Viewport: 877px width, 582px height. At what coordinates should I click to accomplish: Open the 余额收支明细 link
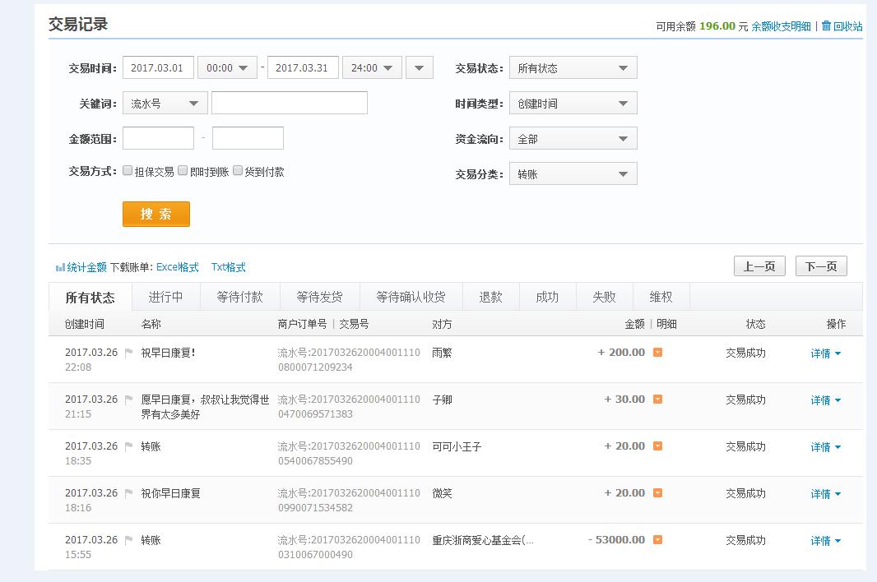781,26
